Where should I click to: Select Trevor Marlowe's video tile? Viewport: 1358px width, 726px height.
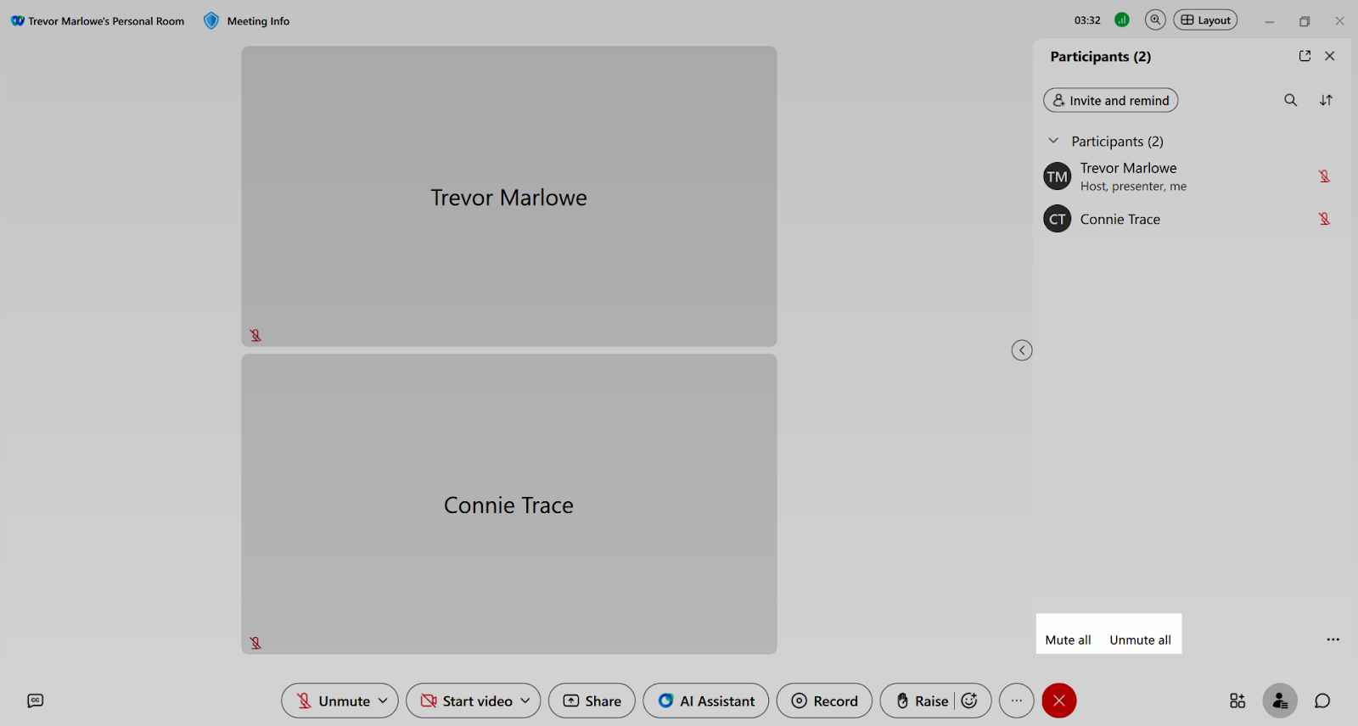pos(509,196)
